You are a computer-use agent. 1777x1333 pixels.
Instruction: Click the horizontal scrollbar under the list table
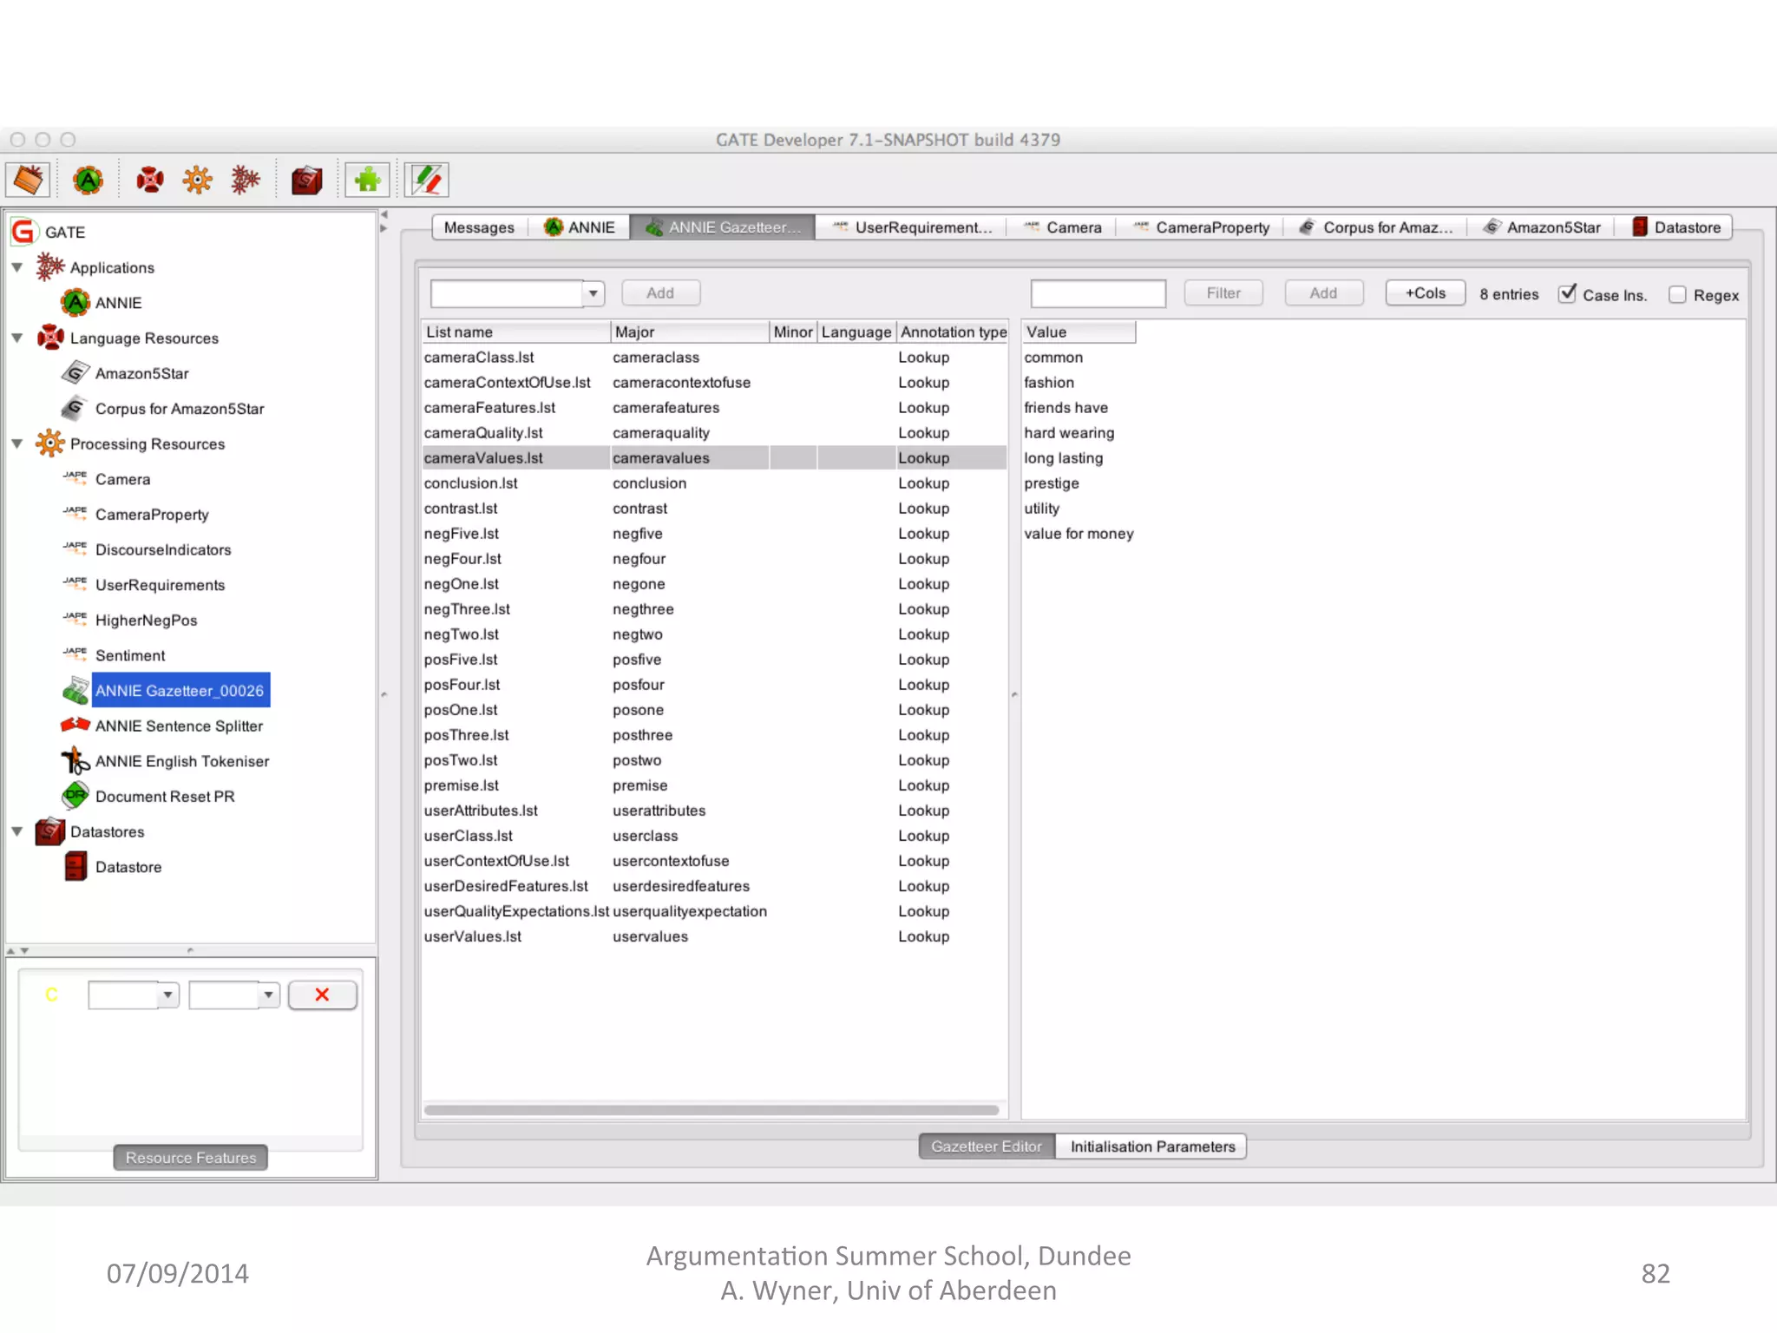[x=711, y=1110]
